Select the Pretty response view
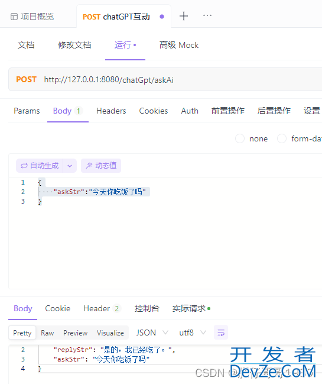This screenshot has width=322, height=384. coord(22,333)
